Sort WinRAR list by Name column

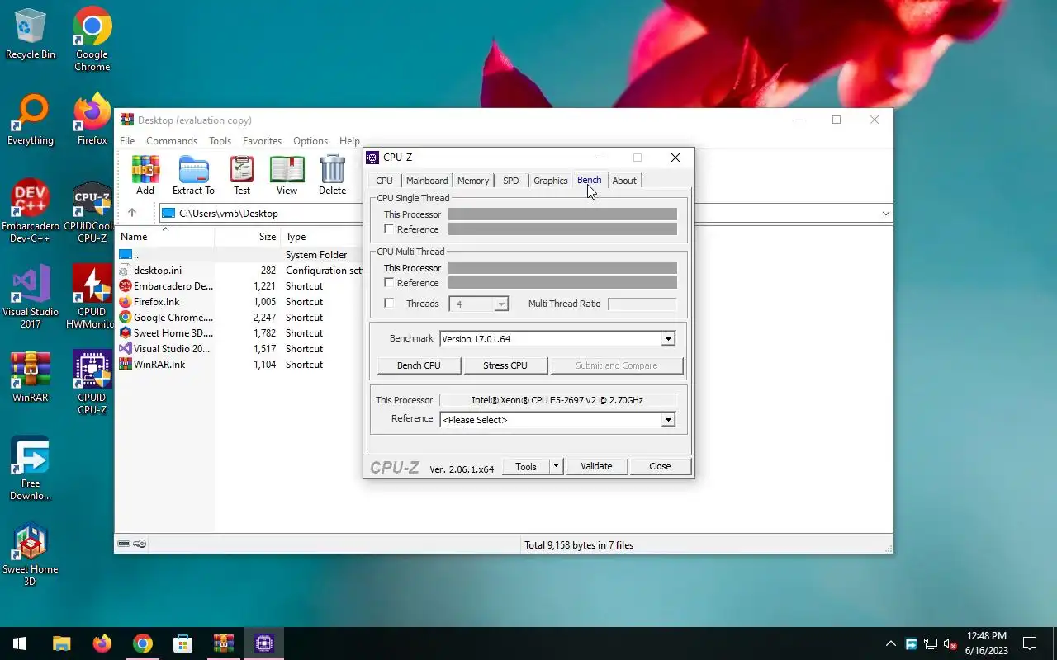point(164,237)
